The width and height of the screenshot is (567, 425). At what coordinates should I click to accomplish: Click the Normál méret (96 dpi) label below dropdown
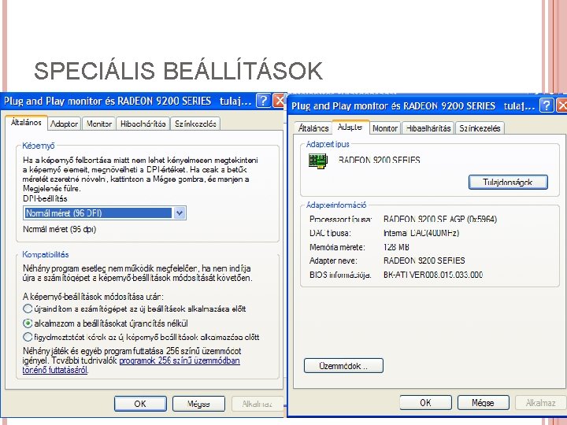coord(59,229)
